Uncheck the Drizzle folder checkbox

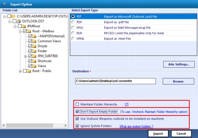30,46
